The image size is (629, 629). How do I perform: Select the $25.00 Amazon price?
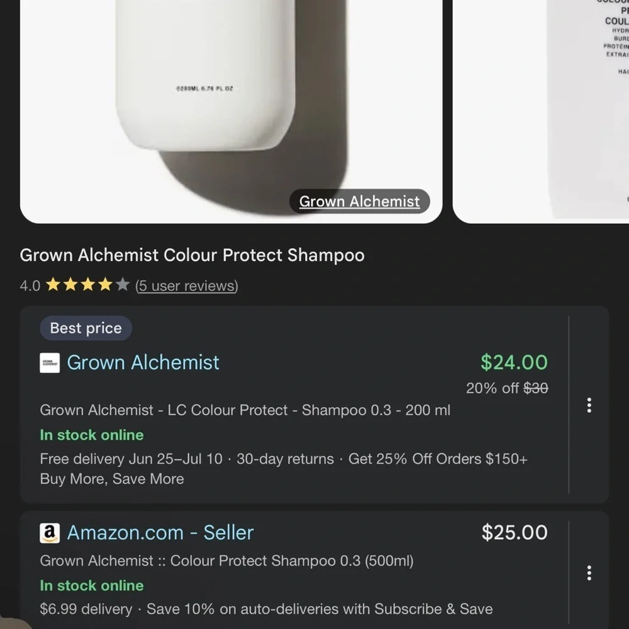pos(515,533)
